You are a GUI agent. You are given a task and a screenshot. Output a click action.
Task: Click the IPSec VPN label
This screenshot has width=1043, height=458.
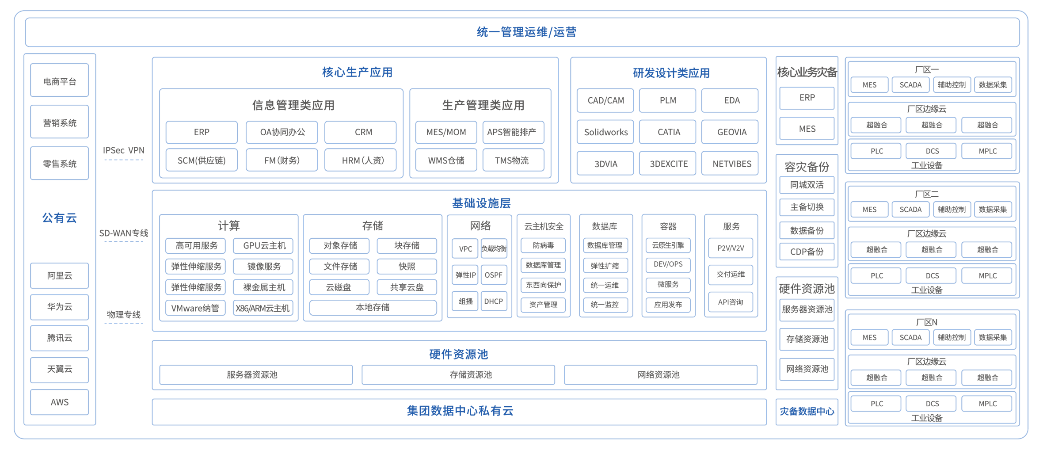[124, 150]
